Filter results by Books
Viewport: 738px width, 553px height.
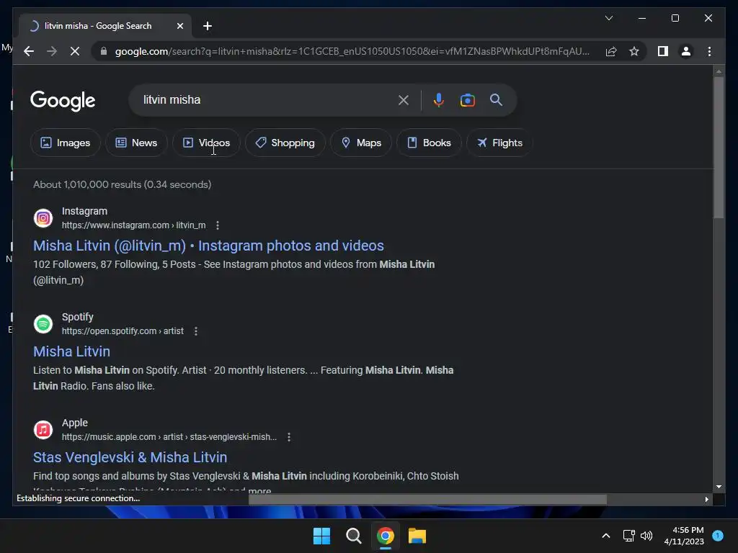click(x=429, y=143)
